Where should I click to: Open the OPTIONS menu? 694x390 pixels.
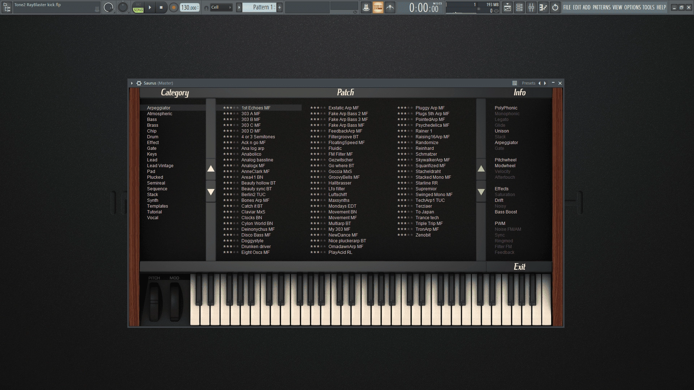pos(632,7)
